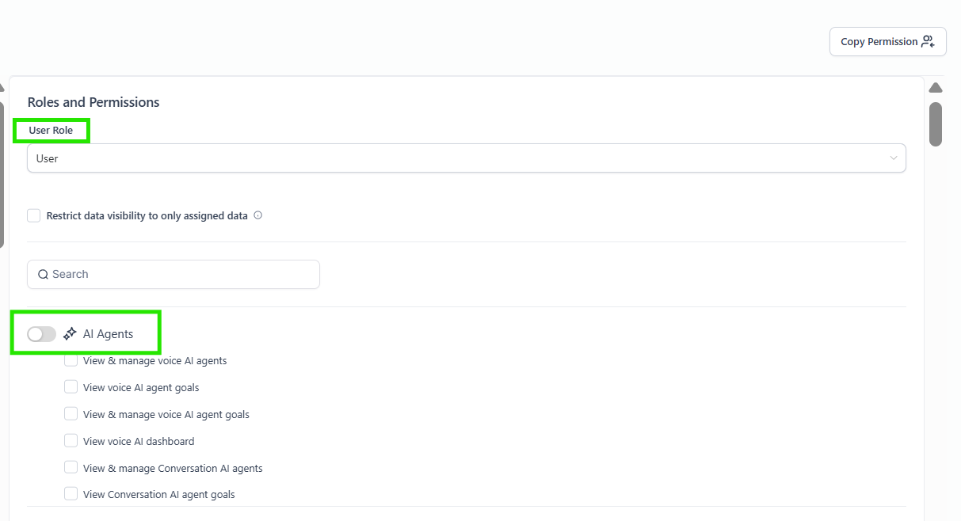Click the User Role dropdown chevron arrow
The width and height of the screenshot is (961, 521).
(894, 158)
